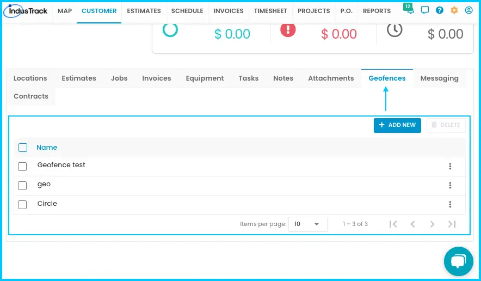The image size is (481, 281).
Task: Go to the last page of results
Action: [452, 224]
